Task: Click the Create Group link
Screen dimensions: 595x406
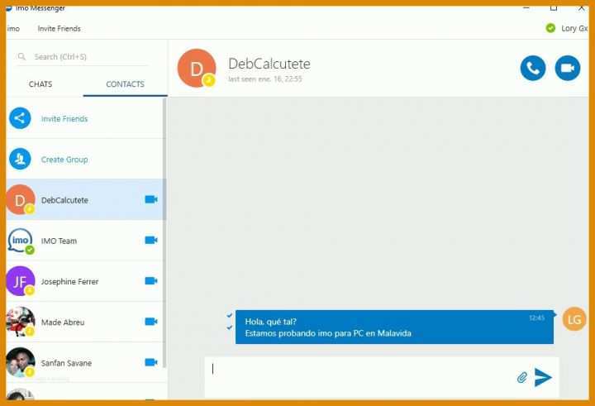Action: (x=64, y=160)
